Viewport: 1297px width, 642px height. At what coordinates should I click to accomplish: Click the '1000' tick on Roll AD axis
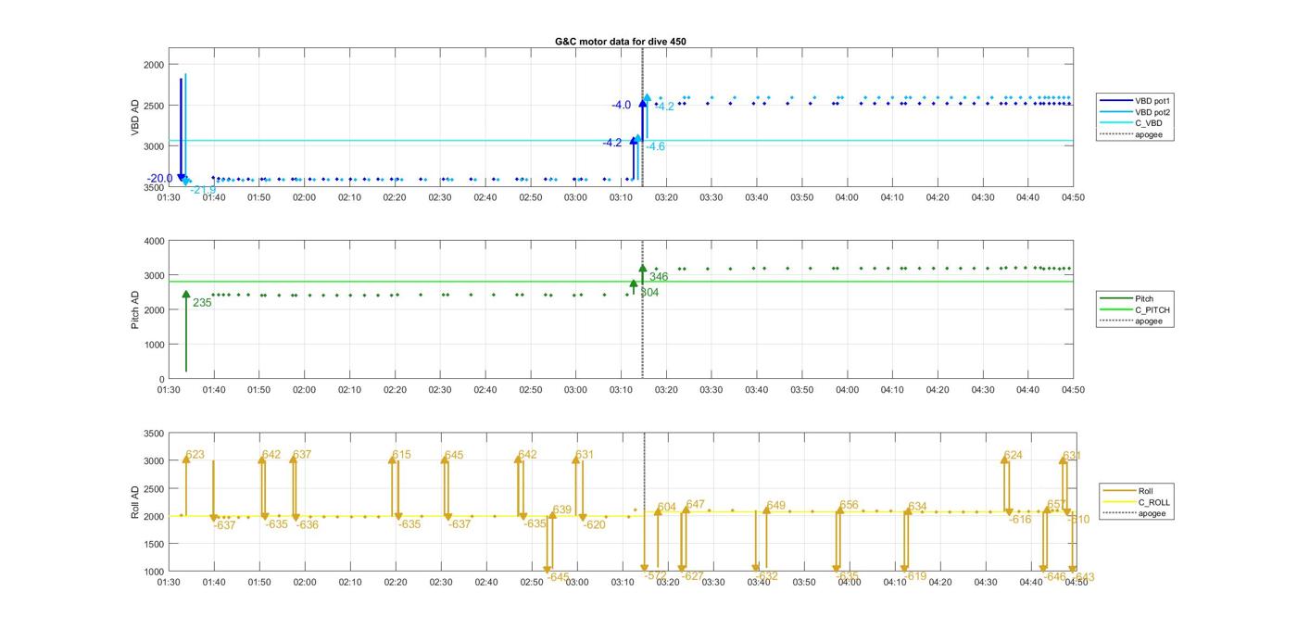(x=154, y=573)
